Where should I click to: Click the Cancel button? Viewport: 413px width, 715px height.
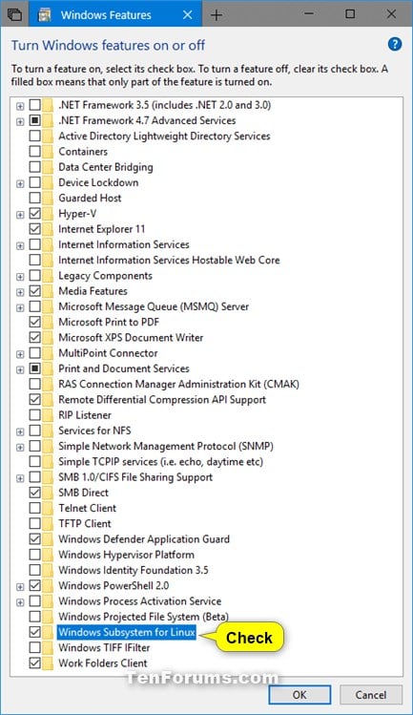click(x=371, y=695)
